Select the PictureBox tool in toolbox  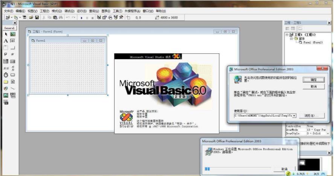click(13, 34)
